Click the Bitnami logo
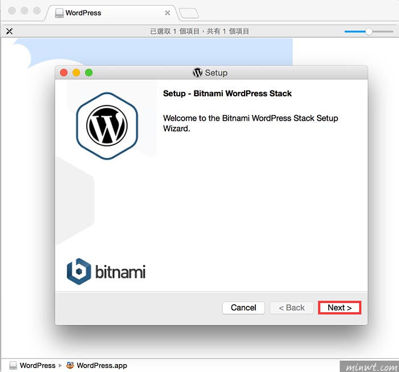The width and height of the screenshot is (399, 372). point(106,272)
